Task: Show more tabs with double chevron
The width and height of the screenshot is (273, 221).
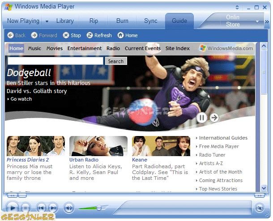Action: 267,21
